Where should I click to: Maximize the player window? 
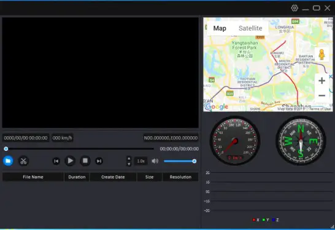tap(316, 8)
